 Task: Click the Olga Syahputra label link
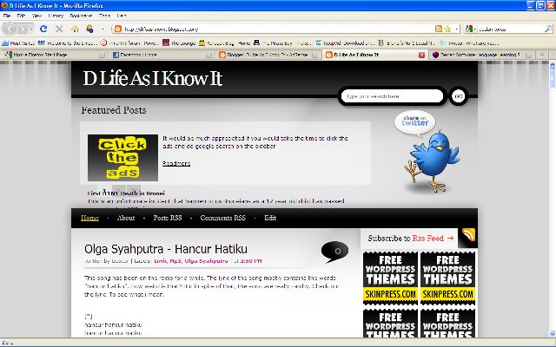click(206, 261)
